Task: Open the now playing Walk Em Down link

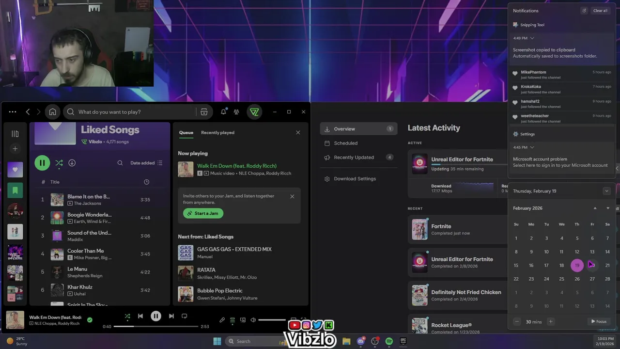Action: click(237, 166)
